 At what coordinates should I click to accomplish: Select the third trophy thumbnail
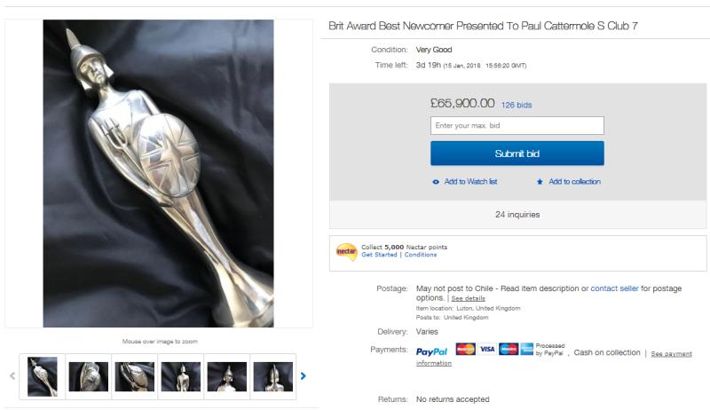[x=134, y=376]
